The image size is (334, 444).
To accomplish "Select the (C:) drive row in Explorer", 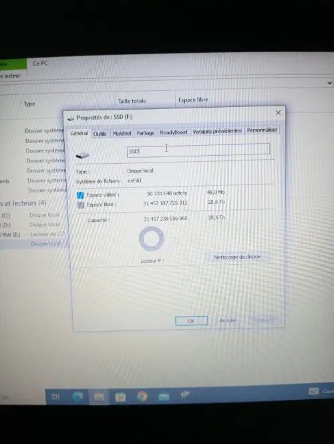I will (x=31, y=215).
